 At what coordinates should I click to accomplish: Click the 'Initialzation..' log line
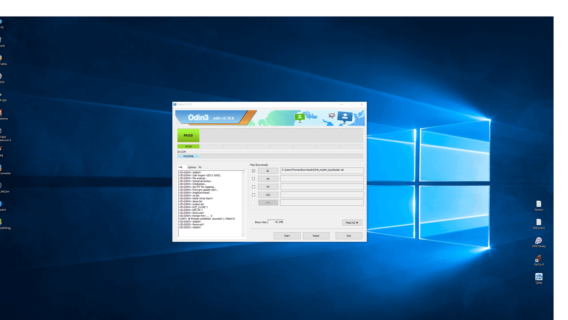tap(193, 184)
